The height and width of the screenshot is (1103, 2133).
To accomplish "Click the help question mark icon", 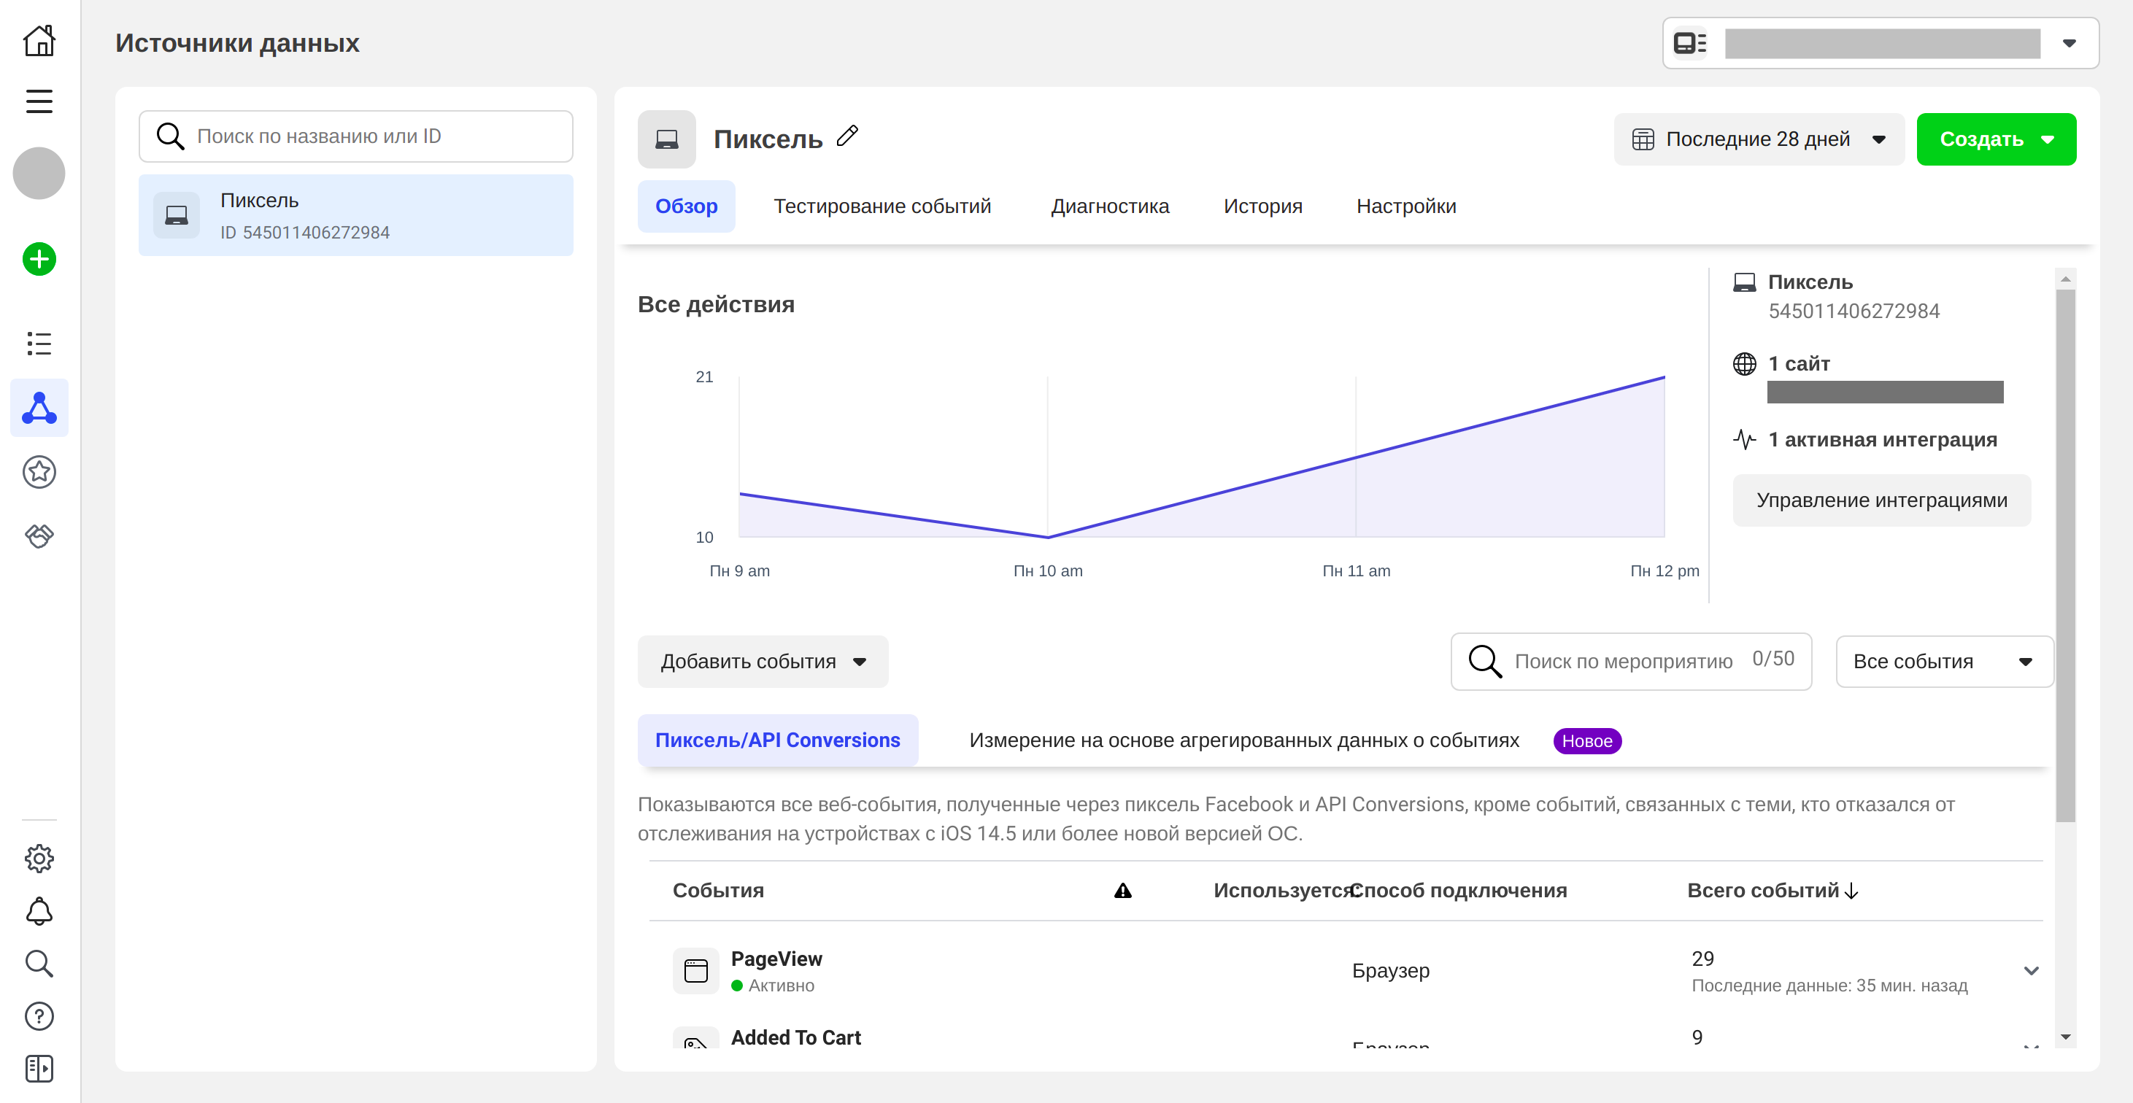I will [39, 1015].
